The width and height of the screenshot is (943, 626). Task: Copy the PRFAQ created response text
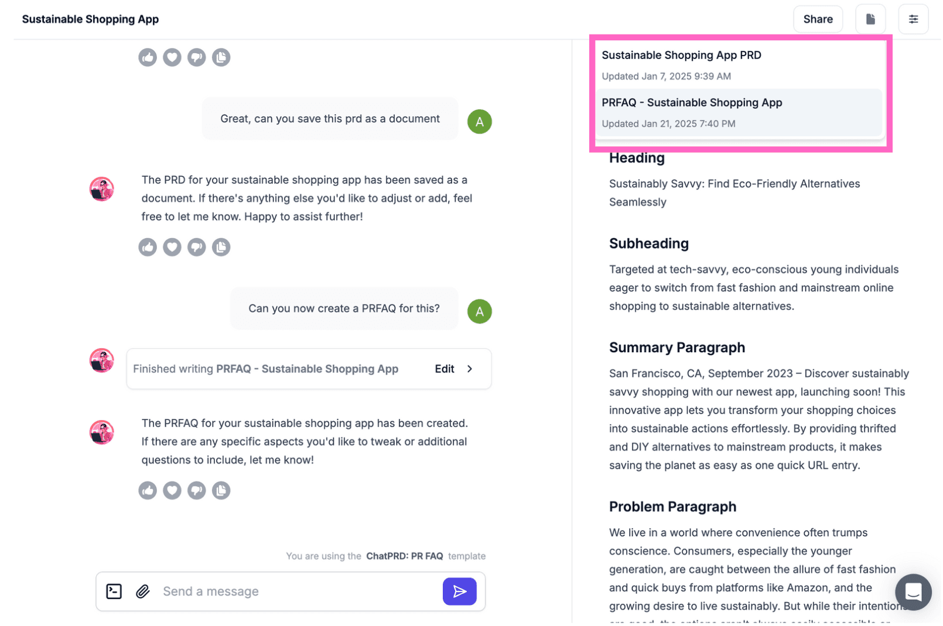(221, 490)
